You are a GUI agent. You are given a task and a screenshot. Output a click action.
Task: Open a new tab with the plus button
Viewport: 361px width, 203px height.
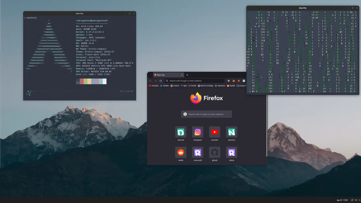(187, 75)
